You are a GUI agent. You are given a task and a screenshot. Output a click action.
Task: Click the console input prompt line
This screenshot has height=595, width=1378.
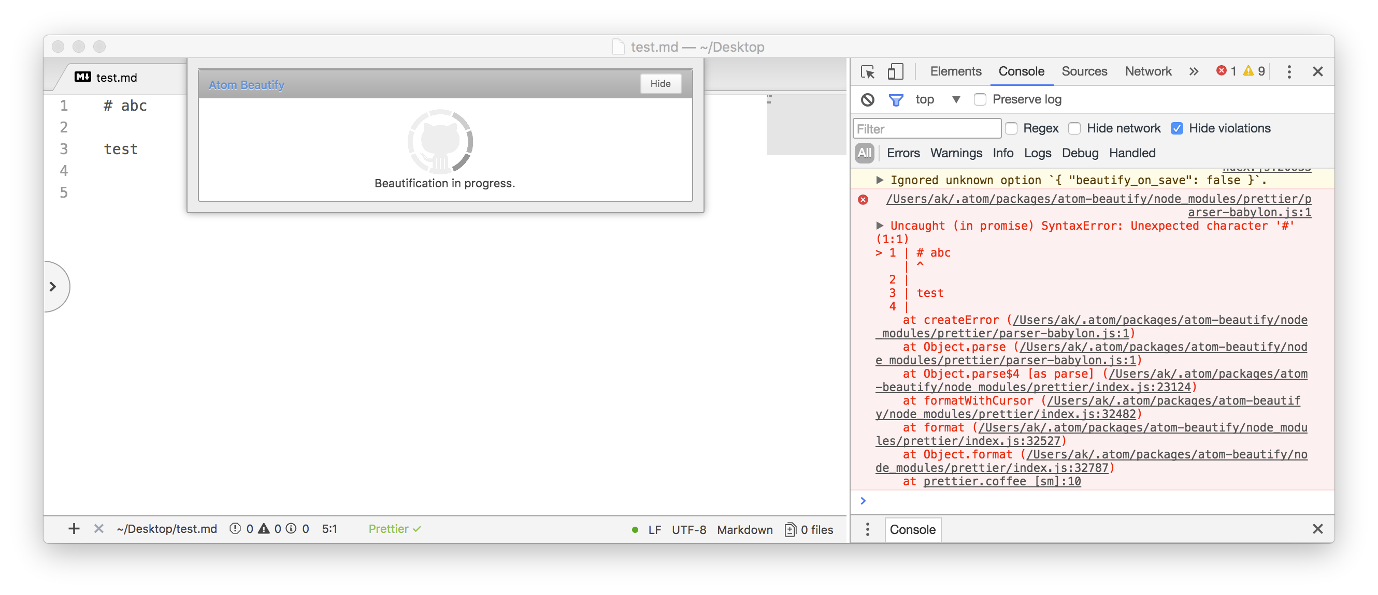(1092, 501)
